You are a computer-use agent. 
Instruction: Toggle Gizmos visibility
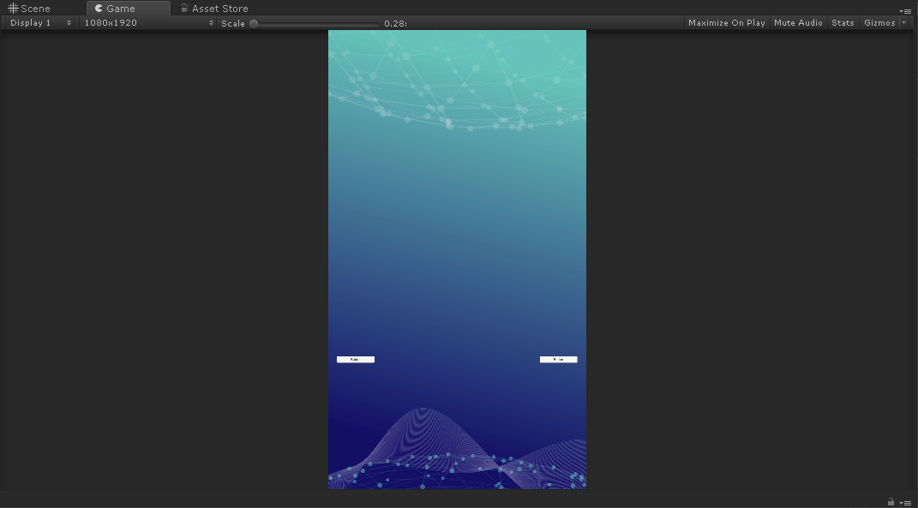(x=879, y=23)
